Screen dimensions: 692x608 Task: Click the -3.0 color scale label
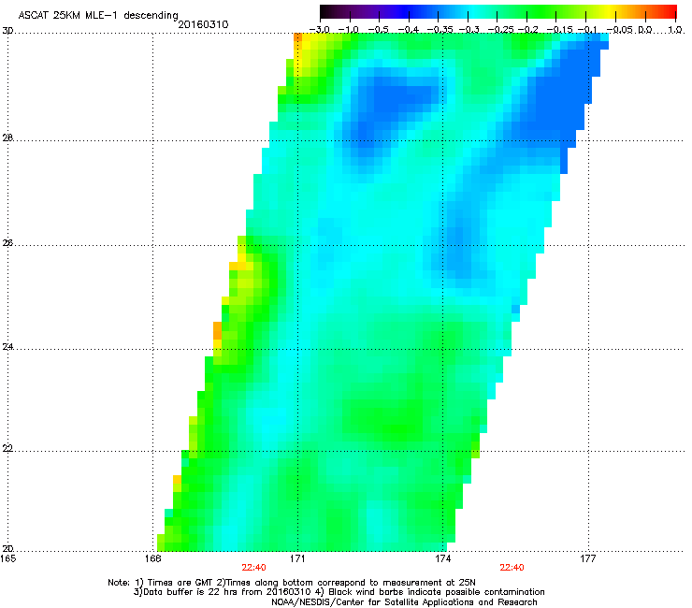(x=320, y=30)
